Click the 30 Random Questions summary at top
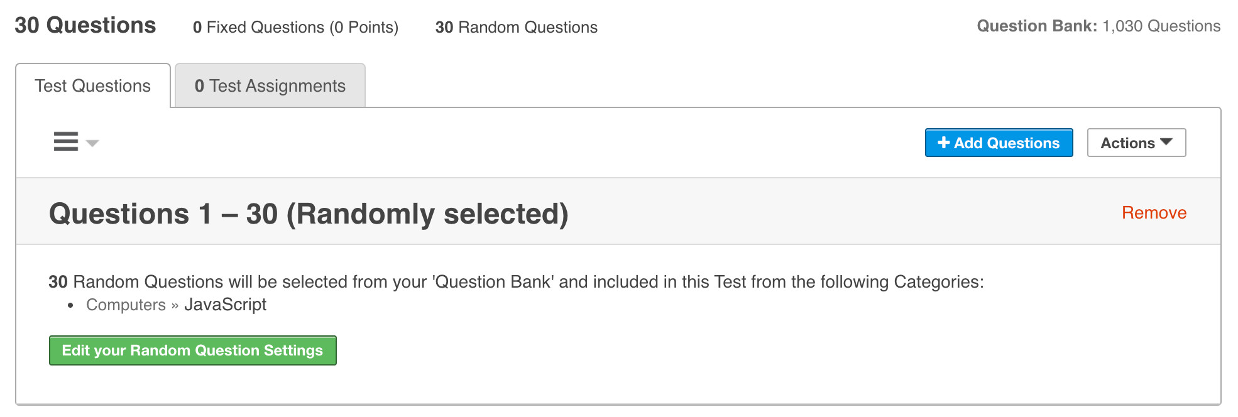Viewport: 1238px width, 417px height. pyautogui.click(x=516, y=28)
